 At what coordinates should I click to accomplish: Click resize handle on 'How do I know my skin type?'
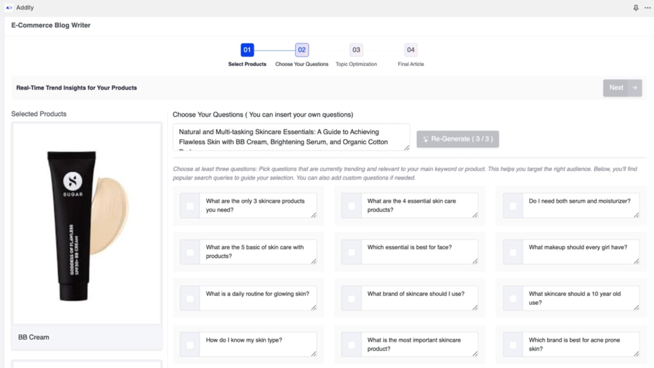[314, 354]
